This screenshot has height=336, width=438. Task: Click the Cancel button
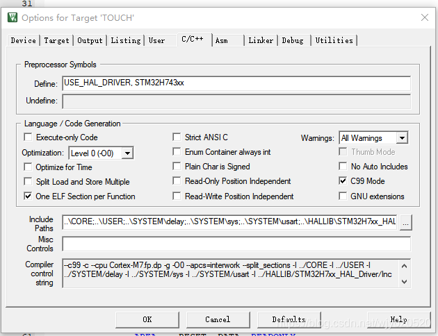[218, 319]
